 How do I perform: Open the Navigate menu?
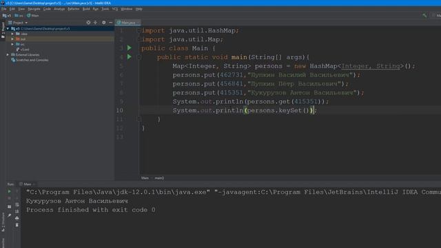coord(34,9)
